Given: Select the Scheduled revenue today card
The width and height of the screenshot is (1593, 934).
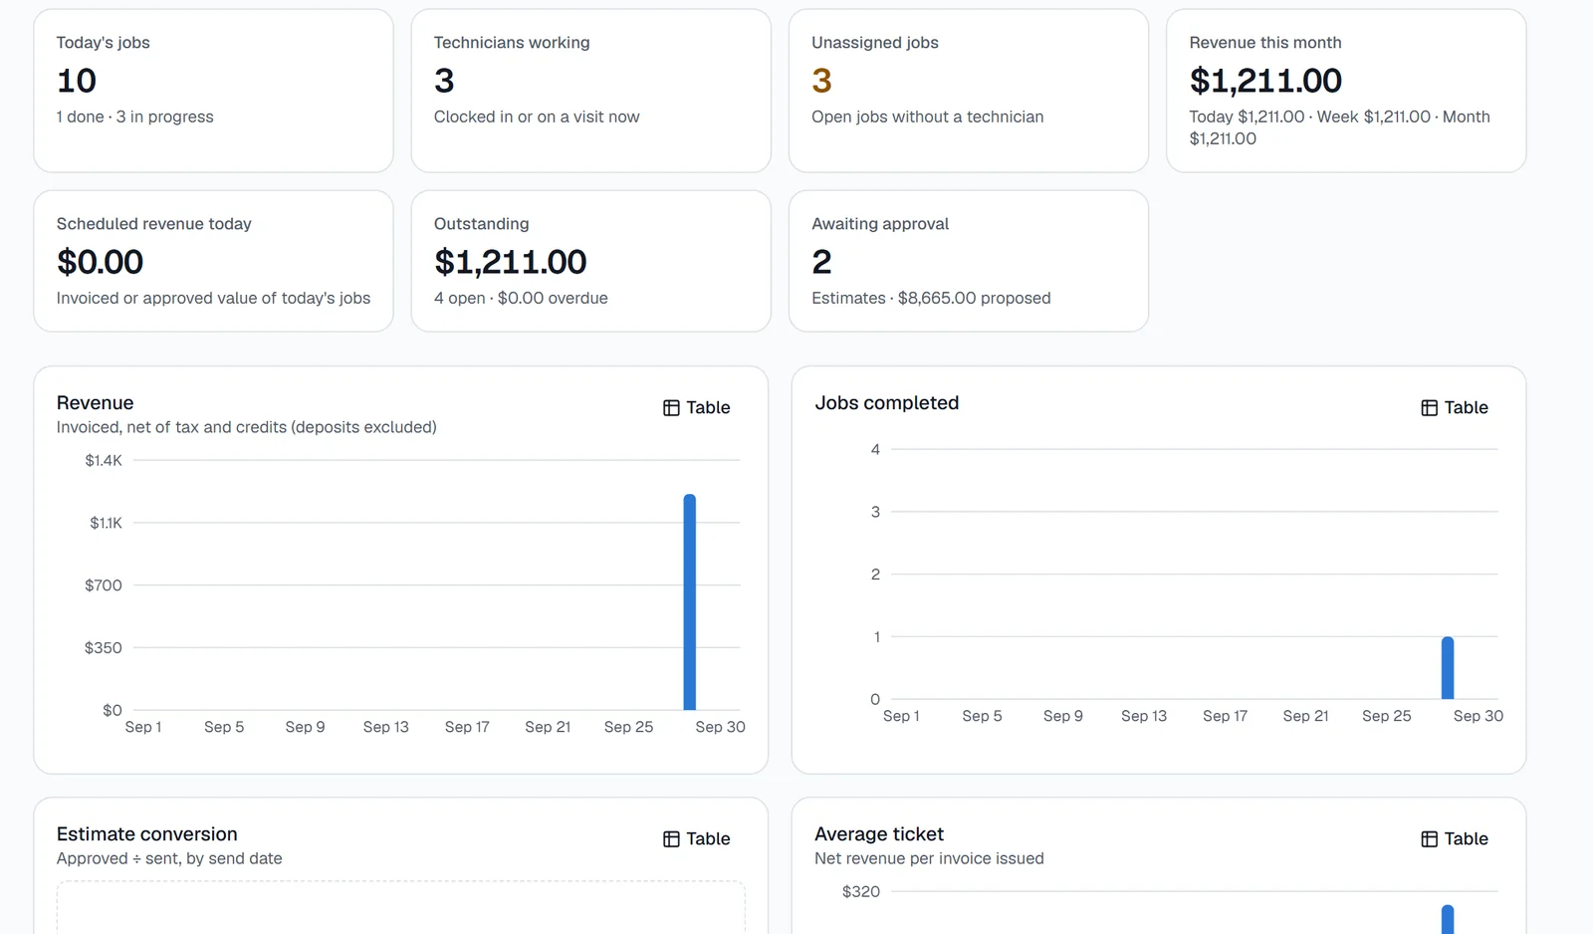Looking at the screenshot, I should click(213, 261).
